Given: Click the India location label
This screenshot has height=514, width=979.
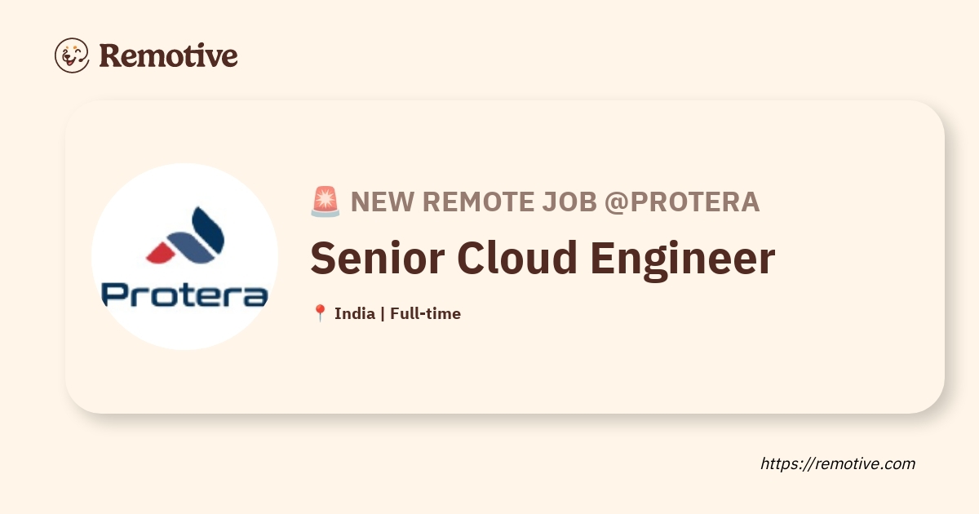Looking at the screenshot, I should click(355, 313).
